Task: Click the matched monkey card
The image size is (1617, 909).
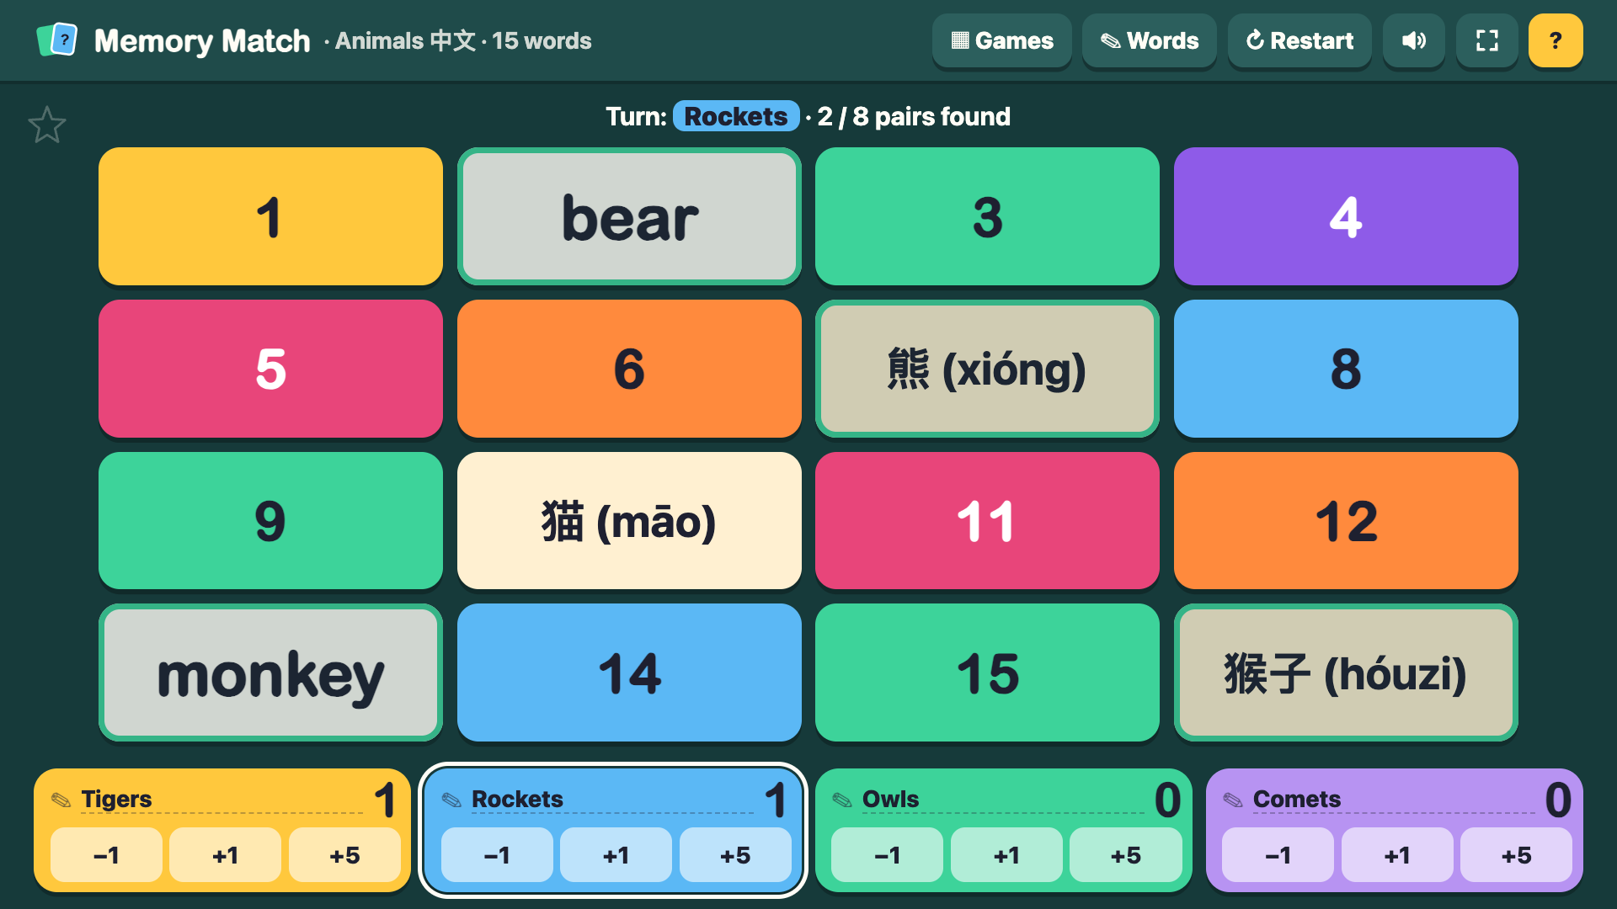Action: (x=270, y=673)
